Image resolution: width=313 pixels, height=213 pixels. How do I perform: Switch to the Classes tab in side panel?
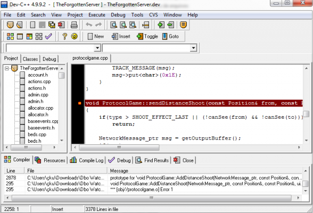(x=30, y=59)
